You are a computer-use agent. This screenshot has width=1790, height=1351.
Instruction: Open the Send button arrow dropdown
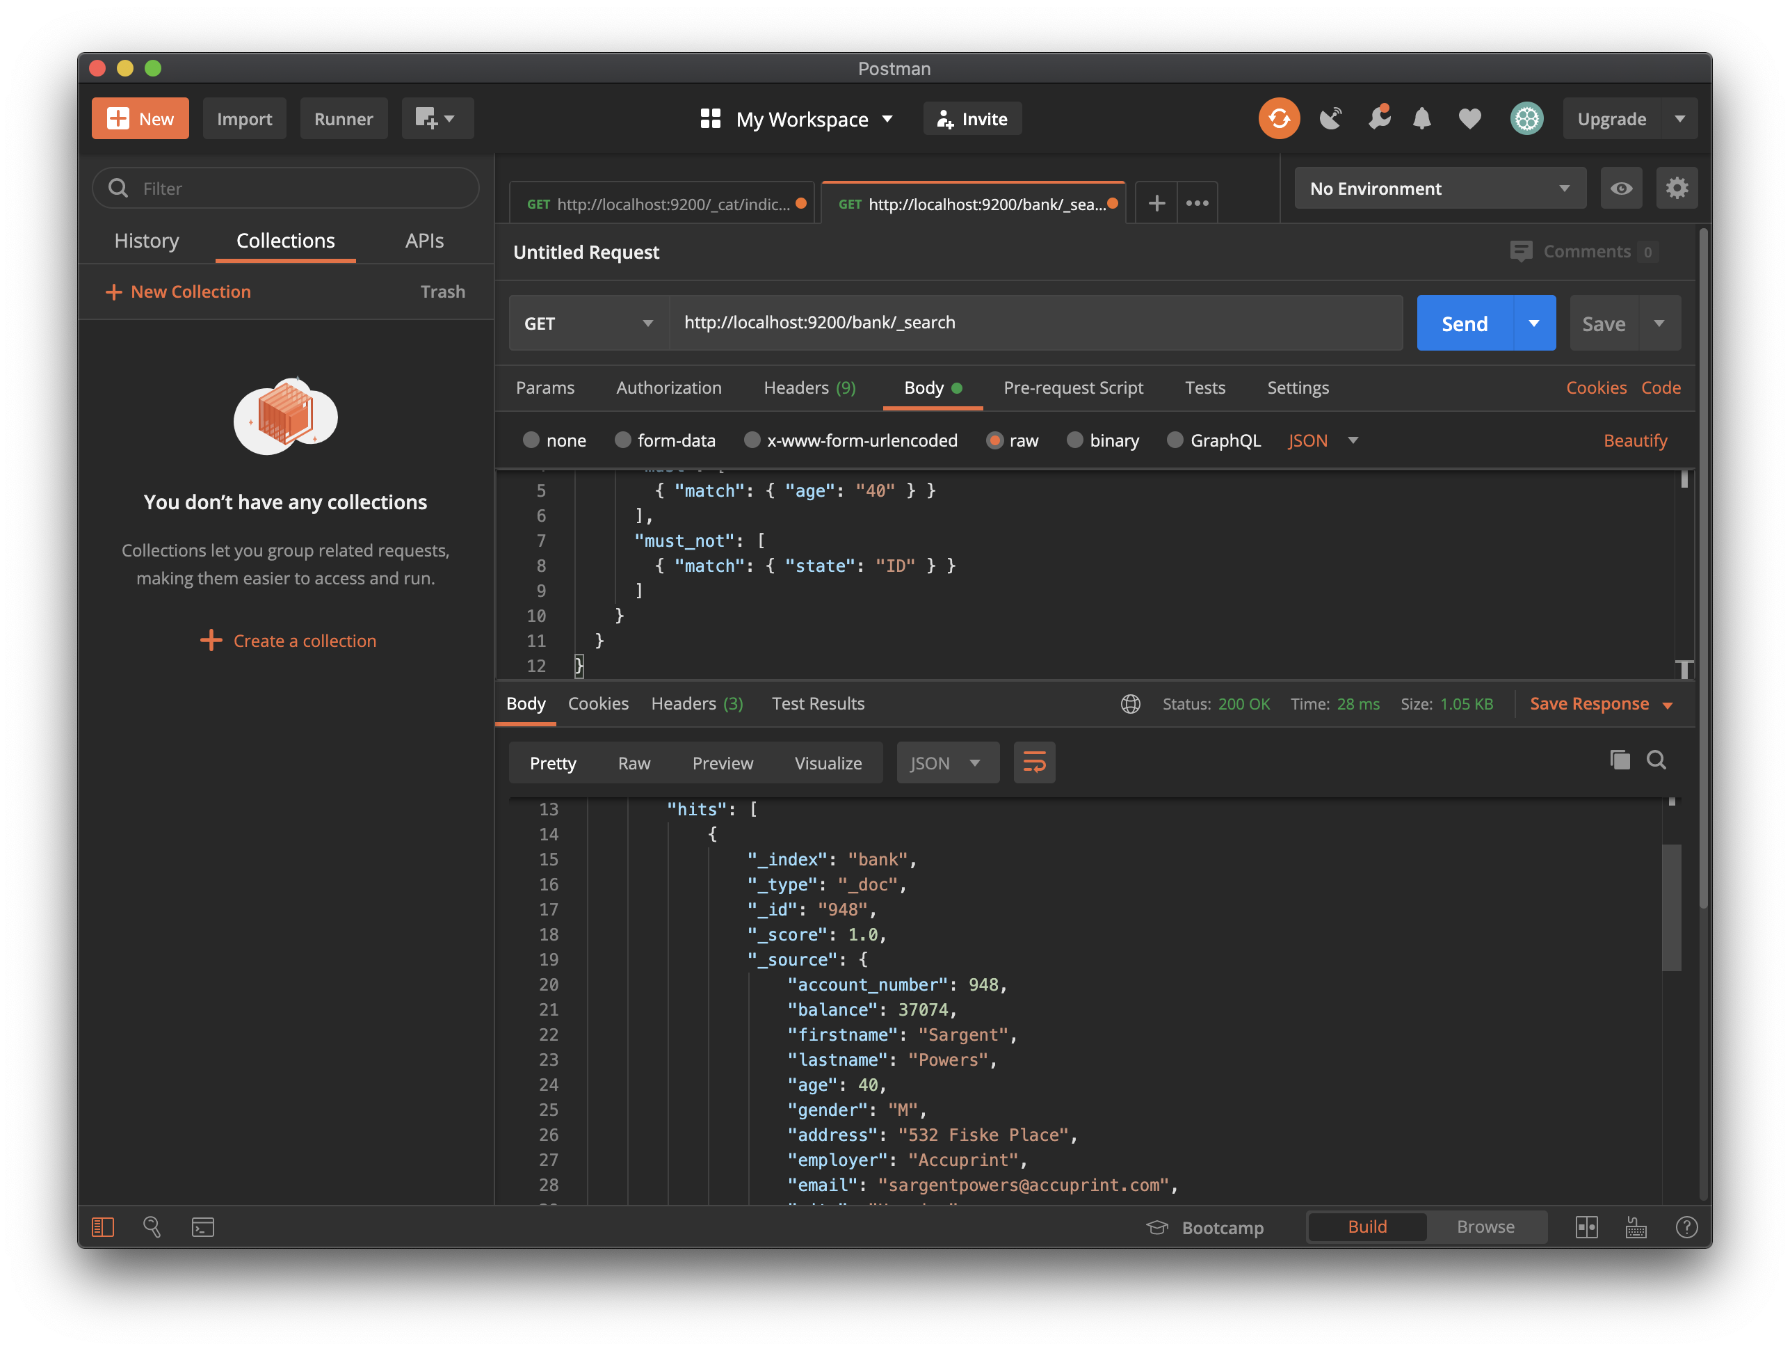(1533, 323)
